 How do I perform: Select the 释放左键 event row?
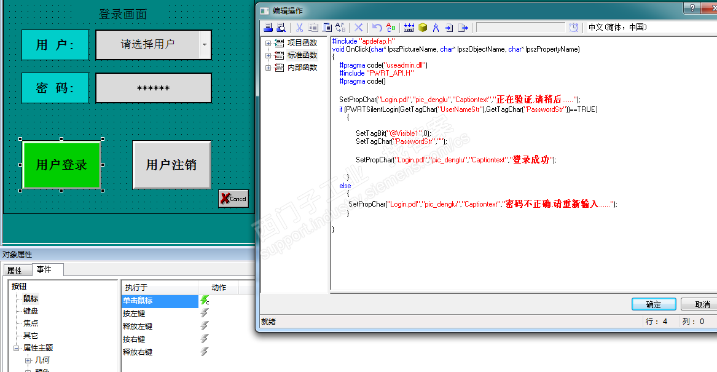coord(160,326)
